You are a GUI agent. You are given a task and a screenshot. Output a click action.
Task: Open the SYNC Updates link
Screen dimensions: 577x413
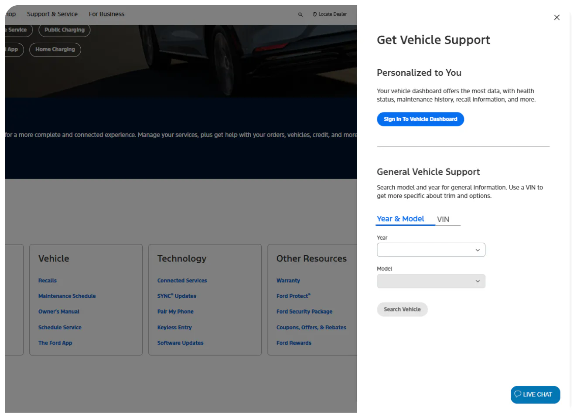pyautogui.click(x=177, y=296)
